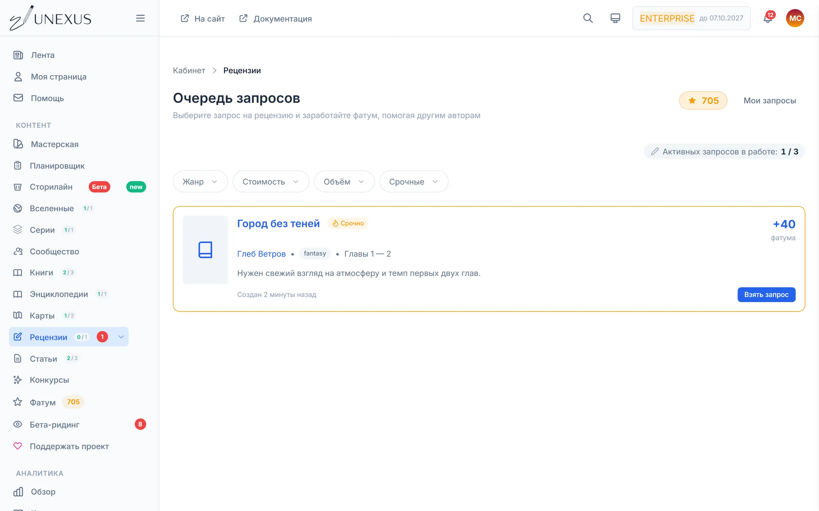Image resolution: width=819 pixels, height=511 pixels.
Task: Click the Очередь запросов heading
Action: tap(236, 98)
